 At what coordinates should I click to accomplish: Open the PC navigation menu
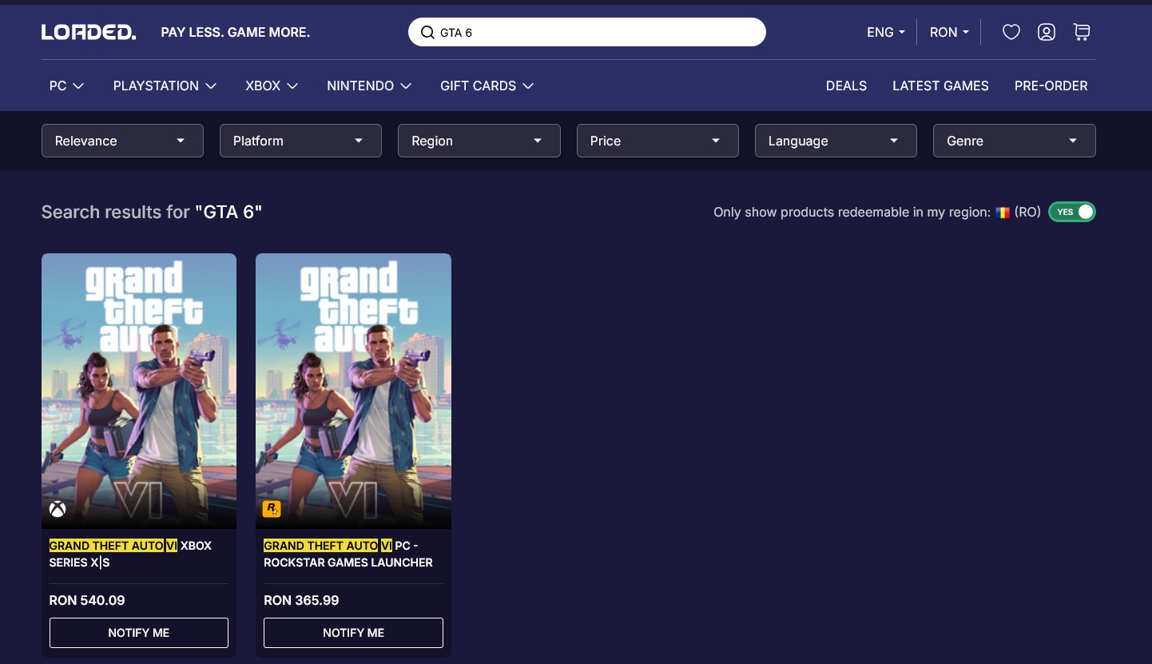pyautogui.click(x=66, y=85)
